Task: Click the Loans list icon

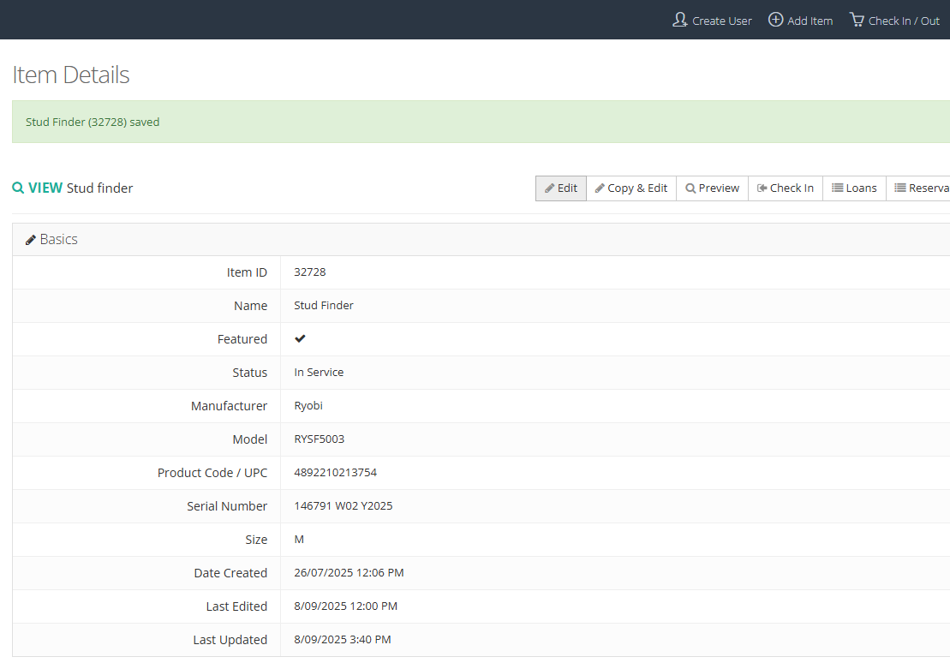Action: coord(837,188)
